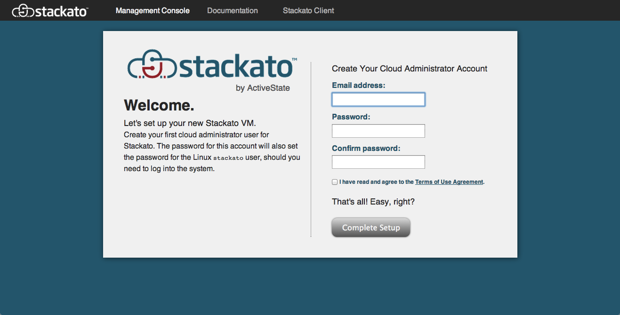Screen dimensions: 620x315
Task: Select the Confirm password input field
Action: [378, 162]
